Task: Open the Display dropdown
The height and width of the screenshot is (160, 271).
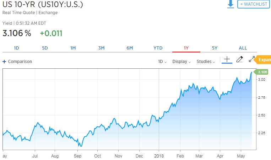Action: (x=181, y=62)
